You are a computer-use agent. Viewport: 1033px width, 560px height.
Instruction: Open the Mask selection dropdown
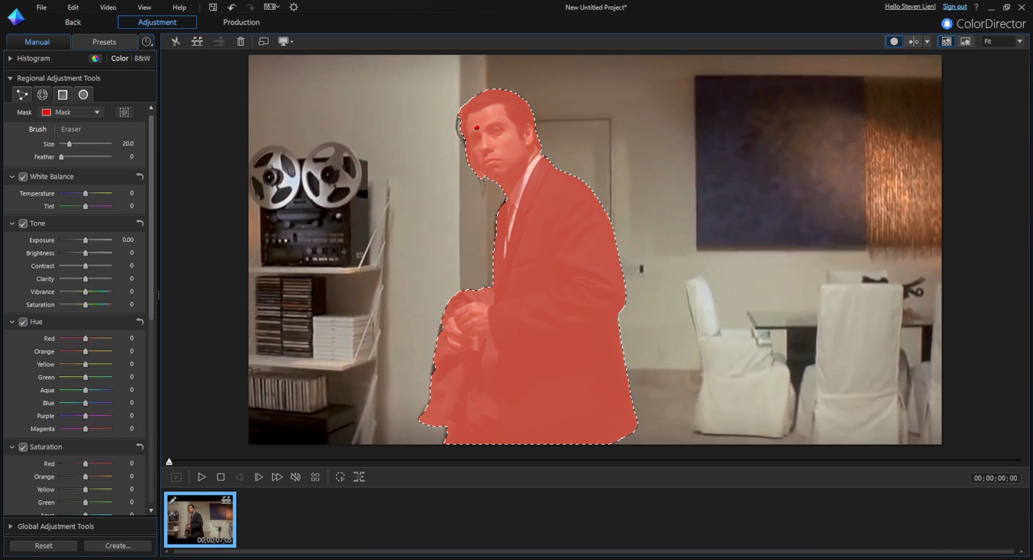pyautogui.click(x=71, y=112)
